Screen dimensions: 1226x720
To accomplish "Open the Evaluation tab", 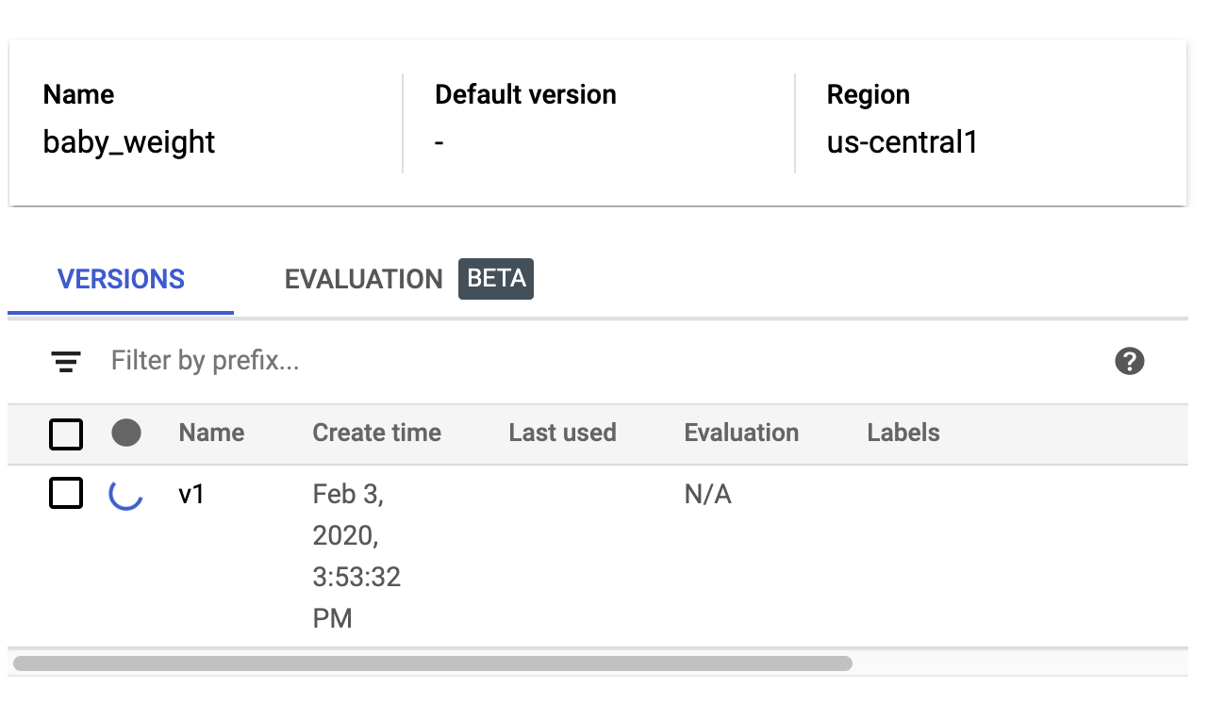I will coord(363,280).
